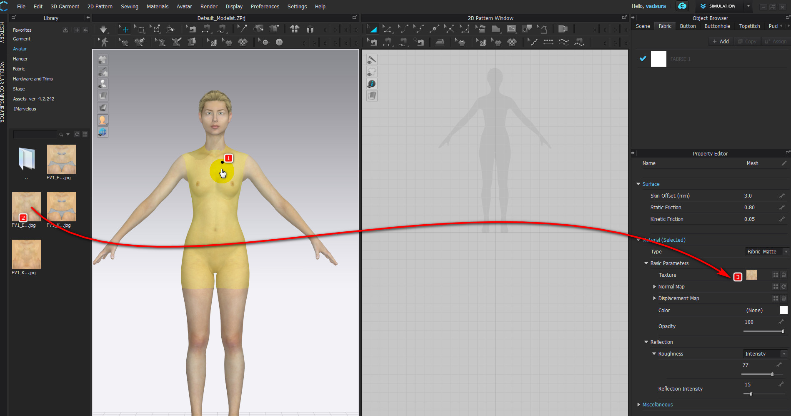This screenshot has width=791, height=416.
Task: Click the cloud connect icon next to username
Action: coord(682,6)
